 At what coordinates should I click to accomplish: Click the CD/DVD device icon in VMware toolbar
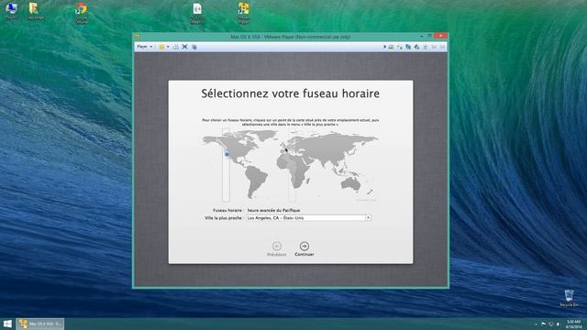400,47
